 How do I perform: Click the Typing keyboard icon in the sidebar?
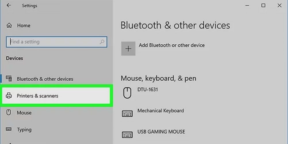[x=9, y=129]
